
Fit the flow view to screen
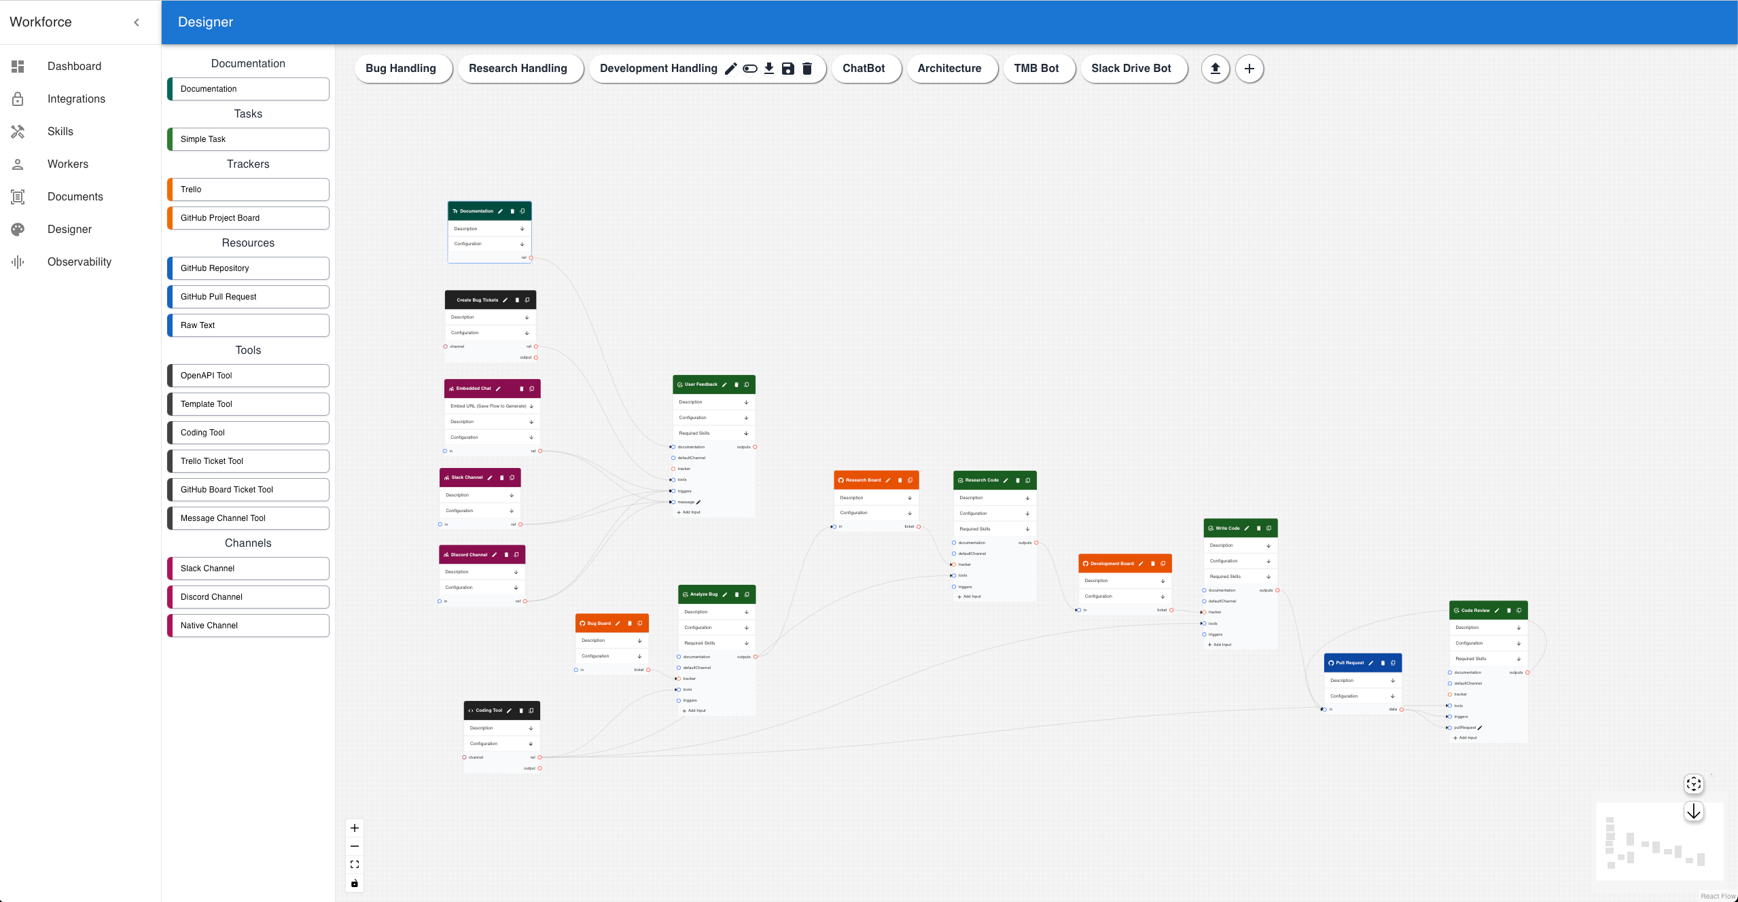click(354, 865)
